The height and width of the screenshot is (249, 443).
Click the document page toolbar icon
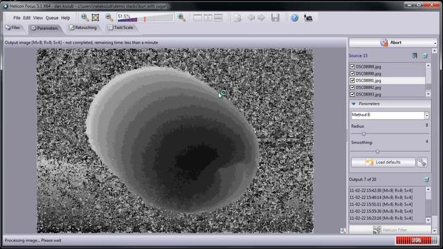pyautogui.click(x=237, y=18)
